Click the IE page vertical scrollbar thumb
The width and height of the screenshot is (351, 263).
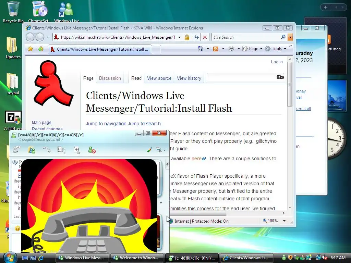290,85
